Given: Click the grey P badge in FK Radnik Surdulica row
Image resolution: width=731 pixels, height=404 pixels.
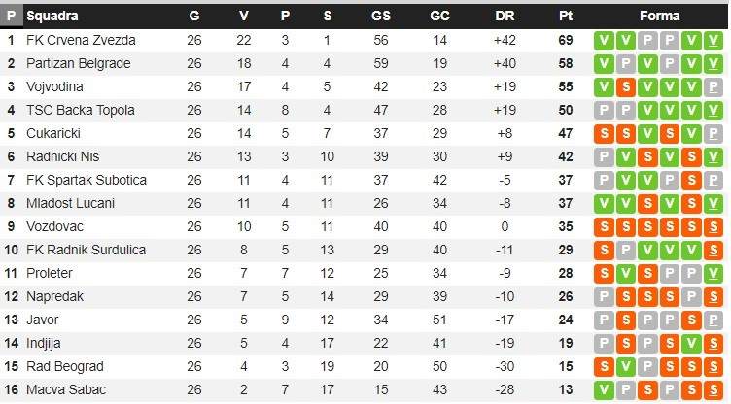Looking at the screenshot, I should click(x=626, y=251).
